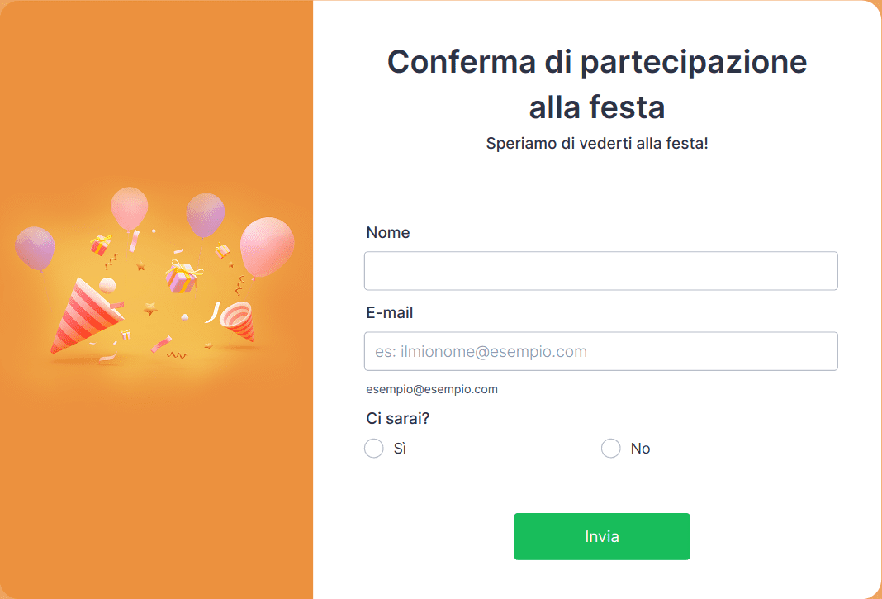Choose the No radio button
Screen dimensions: 882x599
611,449
